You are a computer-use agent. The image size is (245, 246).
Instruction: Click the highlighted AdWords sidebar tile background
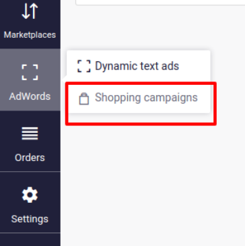(30, 80)
